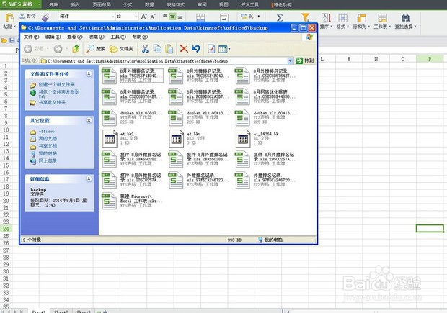The height and width of the screenshot is (313, 447).
Task: Click the WPS Format Painter brush
Action: 45,17
